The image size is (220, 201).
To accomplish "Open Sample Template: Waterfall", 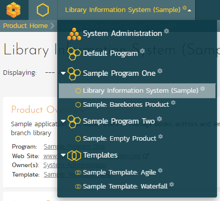I will click(125, 187).
